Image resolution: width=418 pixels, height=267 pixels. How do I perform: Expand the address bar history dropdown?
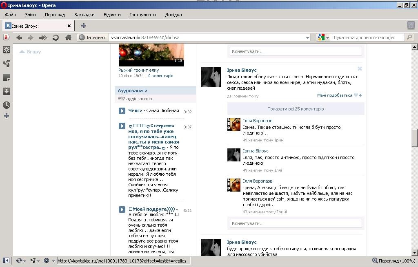(x=308, y=38)
